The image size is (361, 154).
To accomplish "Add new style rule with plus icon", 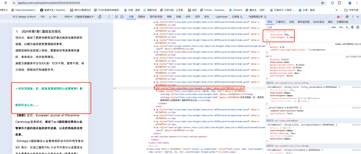I will point(347,27).
